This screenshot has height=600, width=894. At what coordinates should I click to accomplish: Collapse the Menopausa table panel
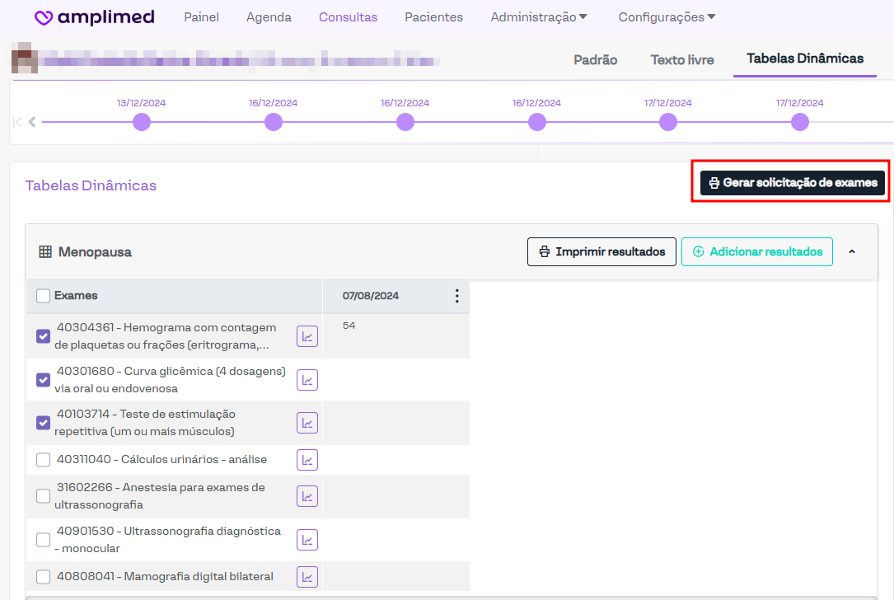pyautogui.click(x=852, y=252)
